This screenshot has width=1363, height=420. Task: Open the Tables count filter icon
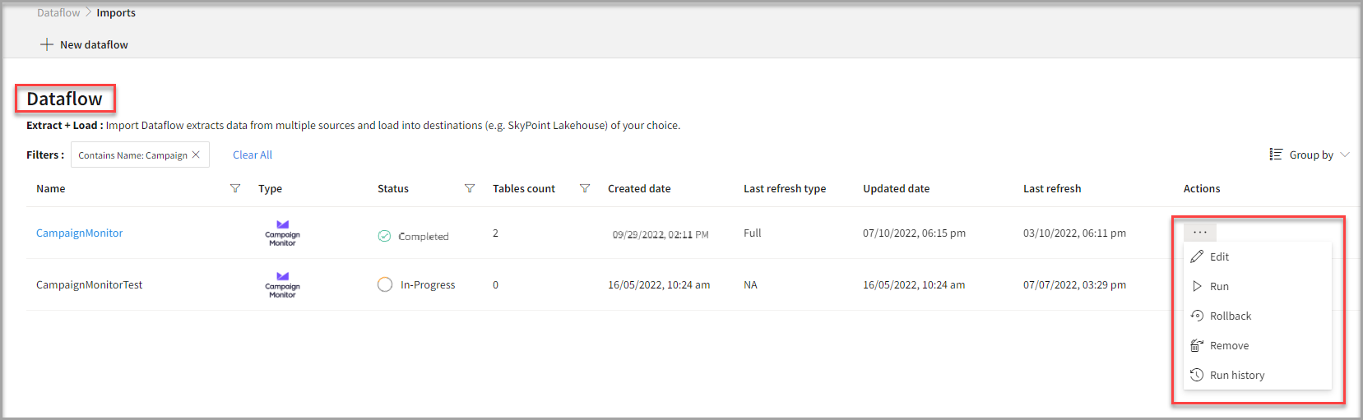pos(585,188)
